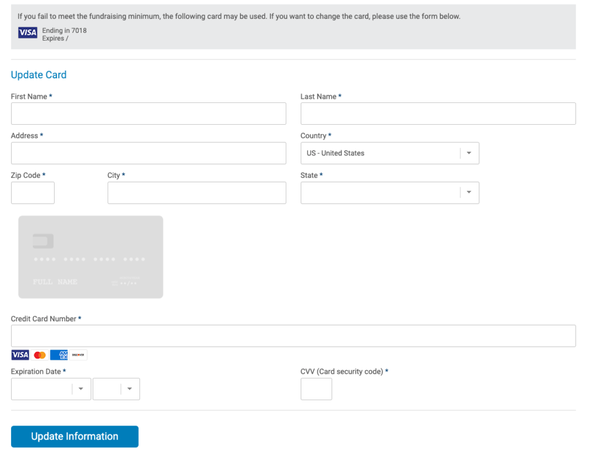
Task: Open the Expiration Date year dropdown
Action: (116, 389)
